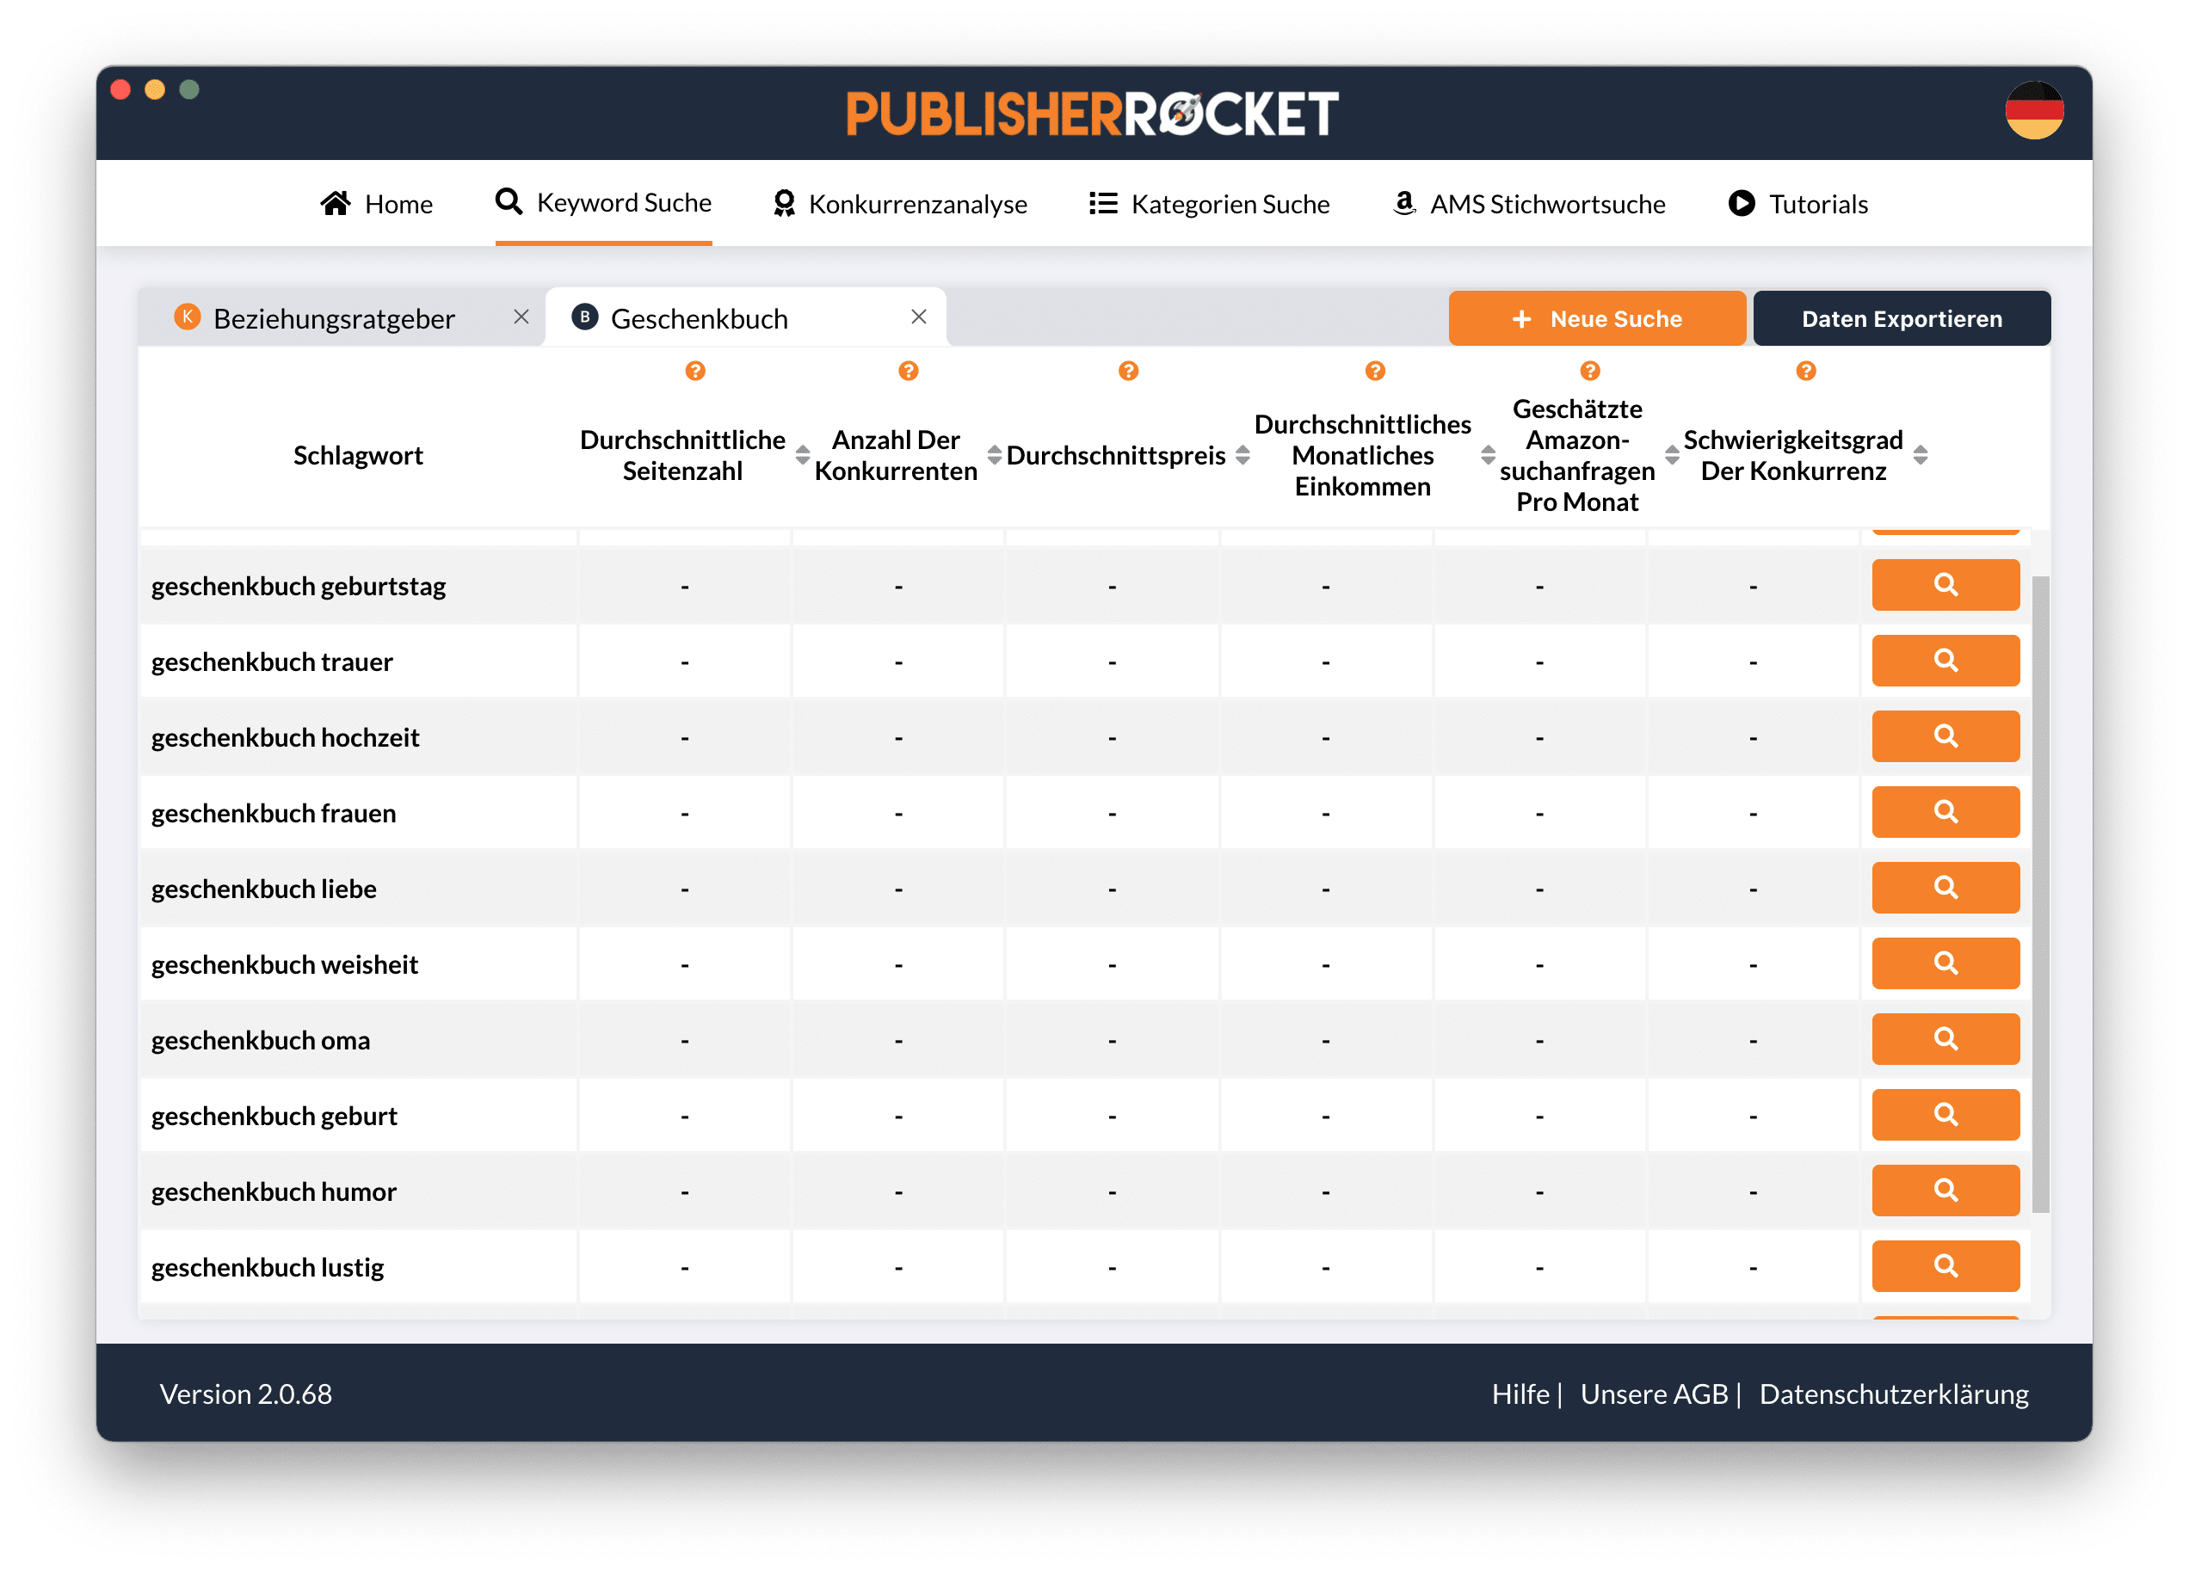The image size is (2189, 1569).
Task: Open Keyword Suche in navigation
Action: [604, 204]
